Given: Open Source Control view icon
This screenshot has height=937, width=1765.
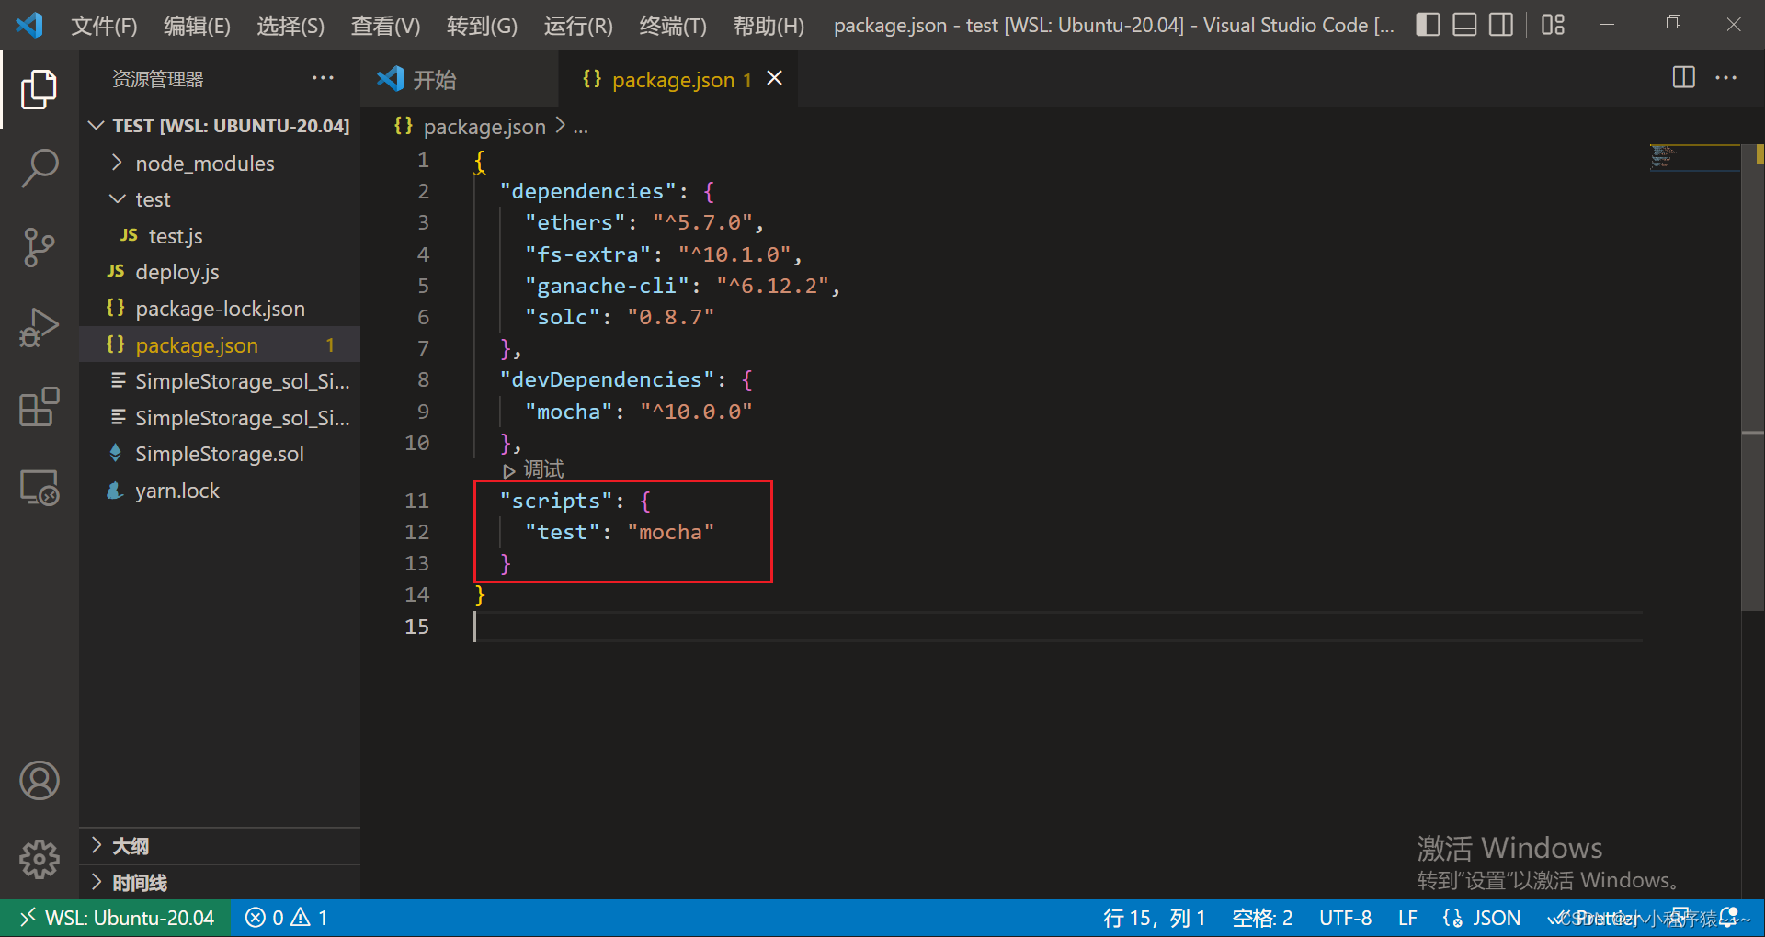Looking at the screenshot, I should [39, 247].
